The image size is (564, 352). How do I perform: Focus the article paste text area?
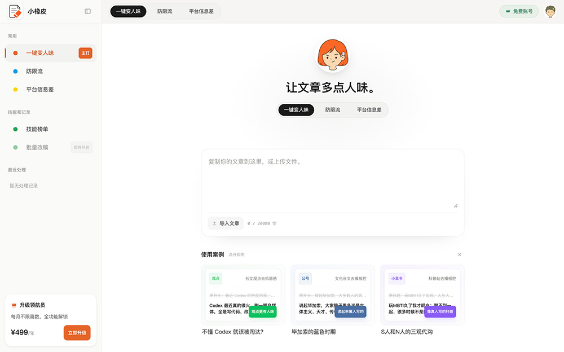pyautogui.click(x=333, y=182)
